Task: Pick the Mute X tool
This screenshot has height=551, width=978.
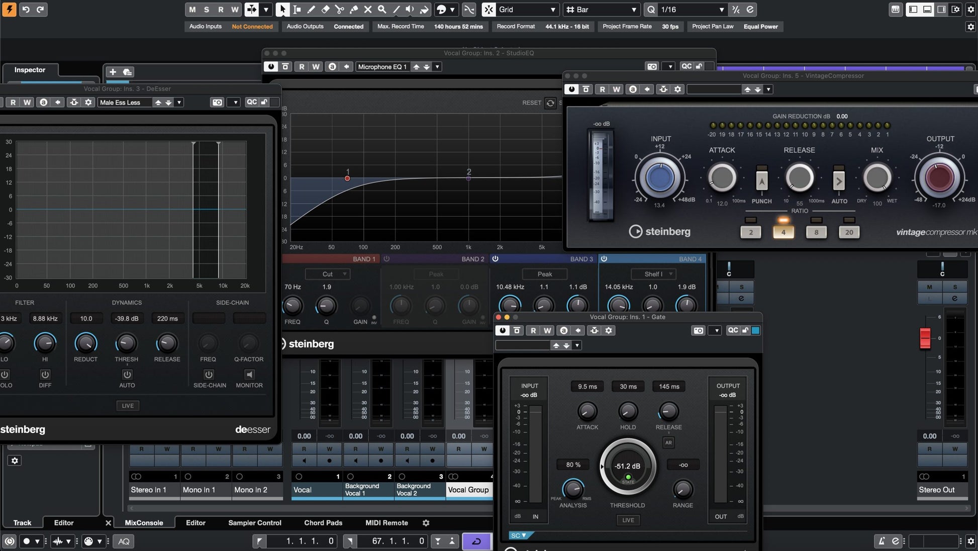Action: point(368,10)
